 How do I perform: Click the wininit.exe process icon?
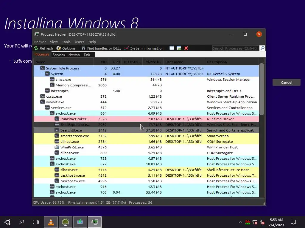[43, 102]
